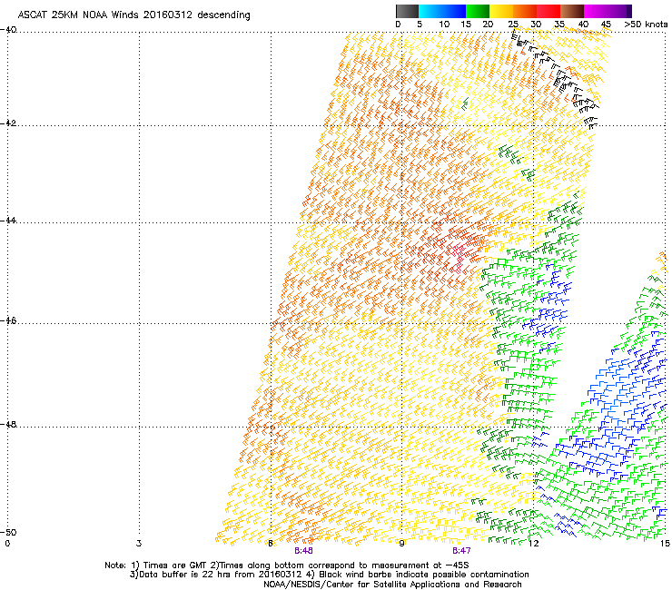Click the purple '8:47' swath time label

pos(461,551)
